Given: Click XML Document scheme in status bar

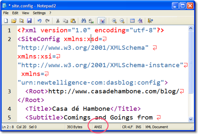Looking at the screenshot, I should (157, 127).
